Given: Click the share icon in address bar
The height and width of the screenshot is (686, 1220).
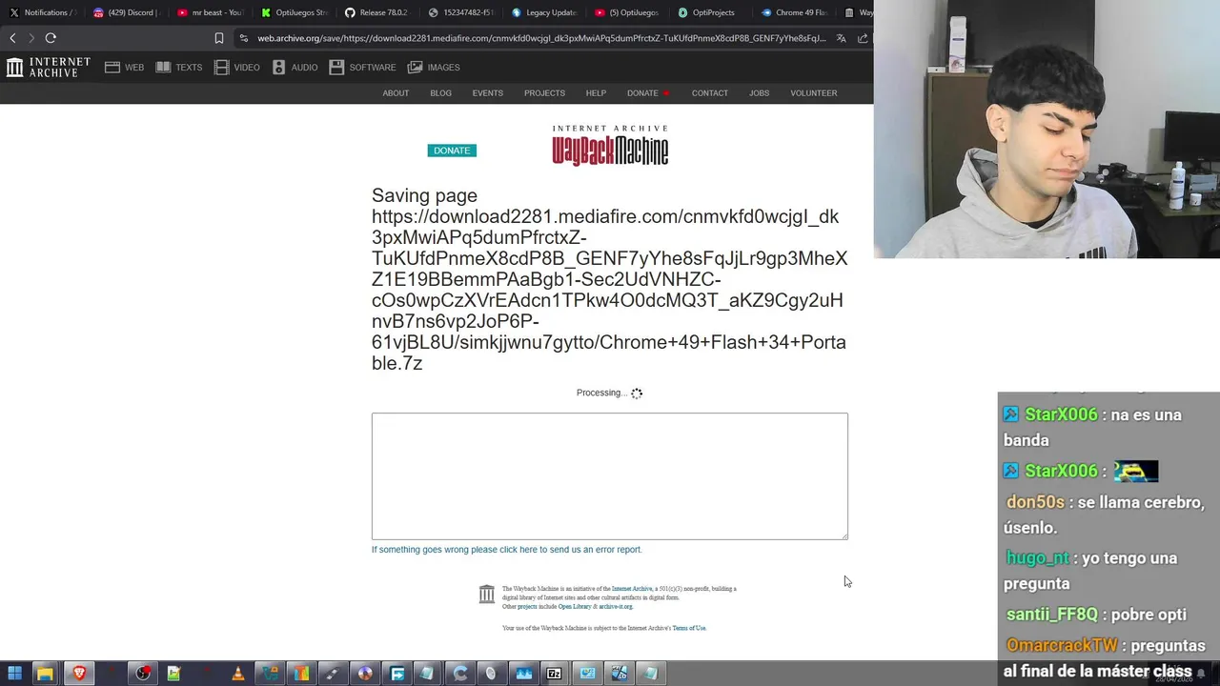Looking at the screenshot, I should [863, 38].
